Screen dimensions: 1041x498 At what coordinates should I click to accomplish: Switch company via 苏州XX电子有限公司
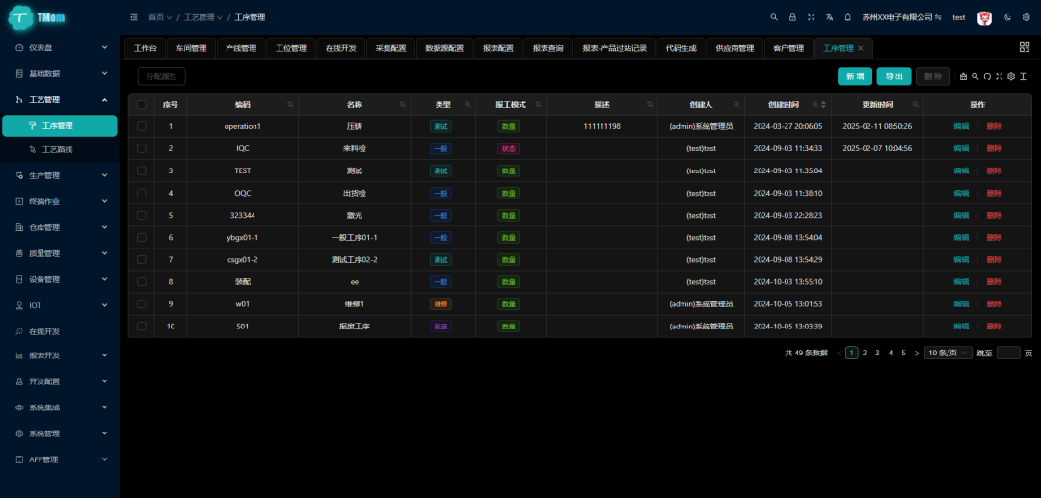pos(901,17)
